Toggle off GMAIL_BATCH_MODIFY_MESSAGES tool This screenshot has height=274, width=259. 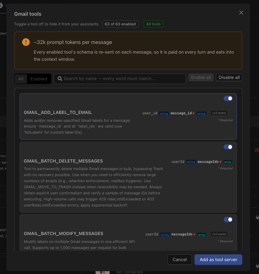[228, 220]
